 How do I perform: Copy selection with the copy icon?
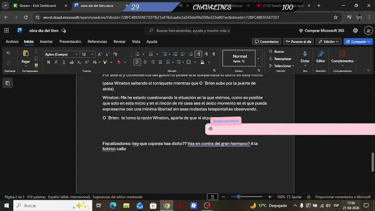point(36,59)
